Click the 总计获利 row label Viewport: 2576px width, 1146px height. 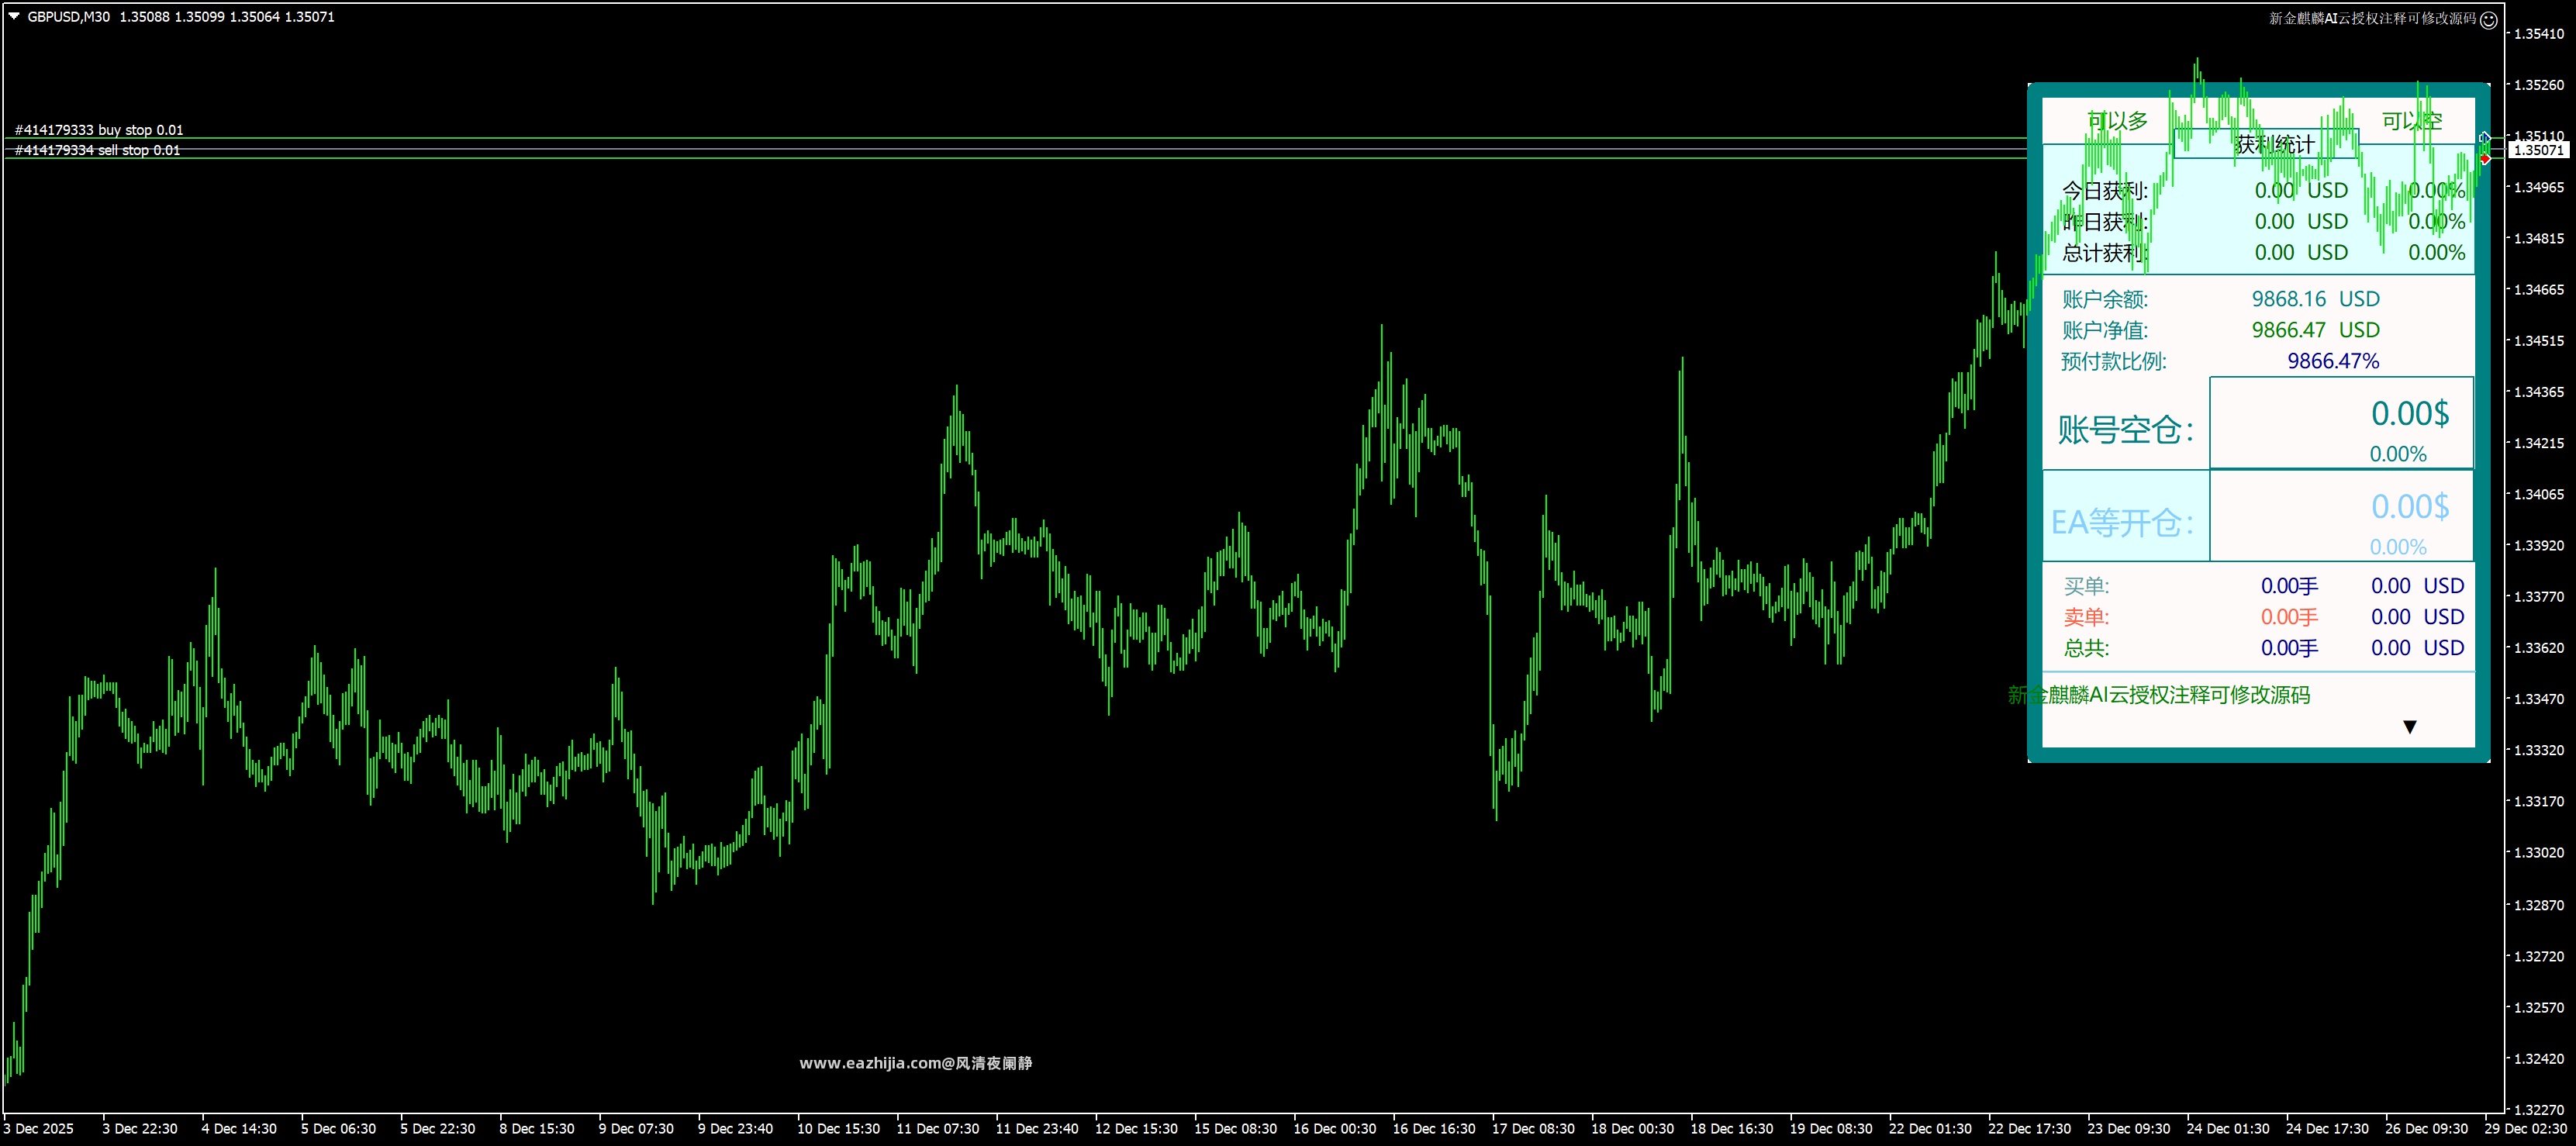2104,252
